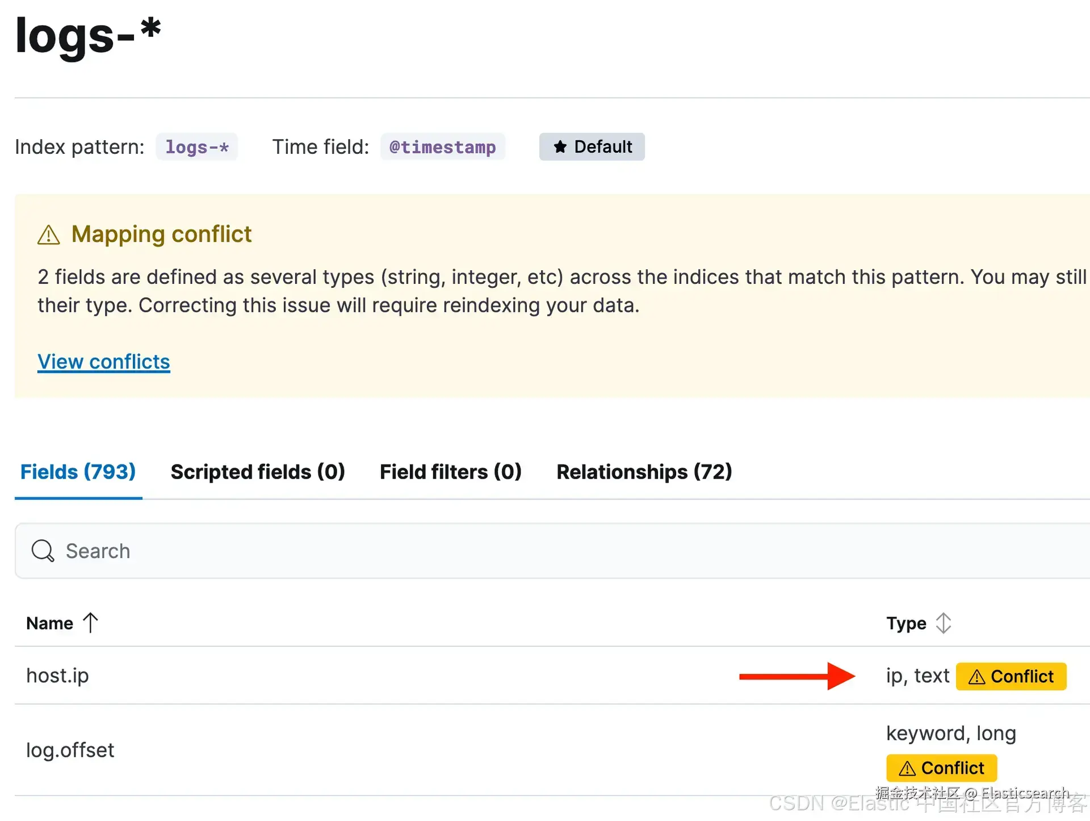Viewport: 1090px width, 821px height.
Task: Click warning icon in host.ip Conflict badge
Action: pyautogui.click(x=976, y=677)
